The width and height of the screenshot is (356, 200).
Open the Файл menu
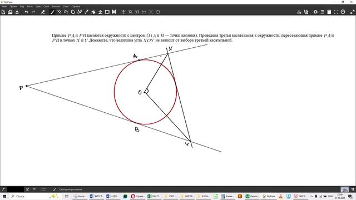pos(4,6)
